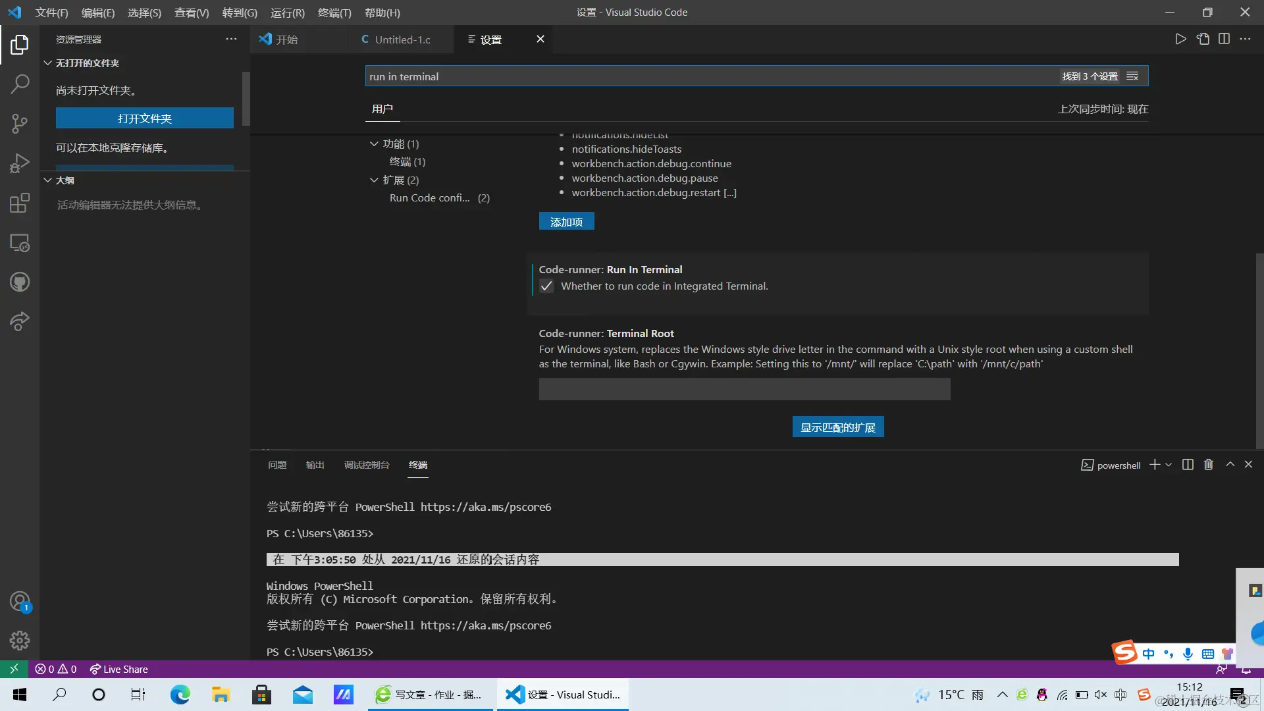Click the Terminal Root text field
The height and width of the screenshot is (711, 1264).
744,389
